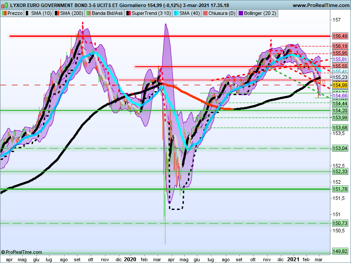This screenshot has width=351, height=263.
Task: Click the yellow 154,99 current price label
Action: [x=340, y=85]
